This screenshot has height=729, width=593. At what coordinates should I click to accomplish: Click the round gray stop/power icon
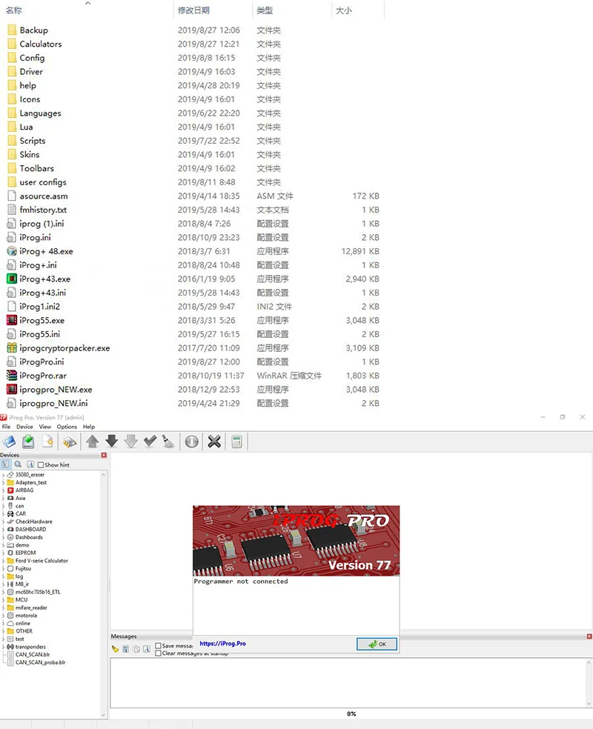click(192, 442)
